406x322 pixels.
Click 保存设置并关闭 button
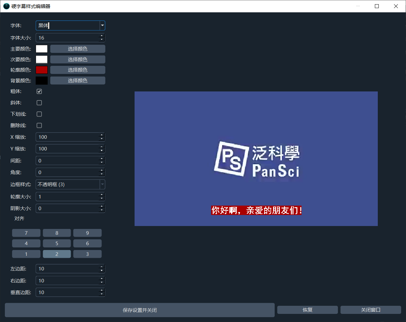(139, 310)
